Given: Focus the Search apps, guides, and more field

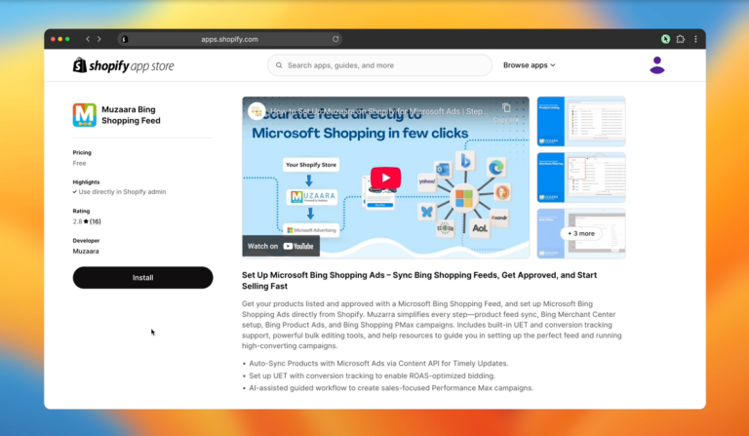Looking at the screenshot, I should click(379, 65).
